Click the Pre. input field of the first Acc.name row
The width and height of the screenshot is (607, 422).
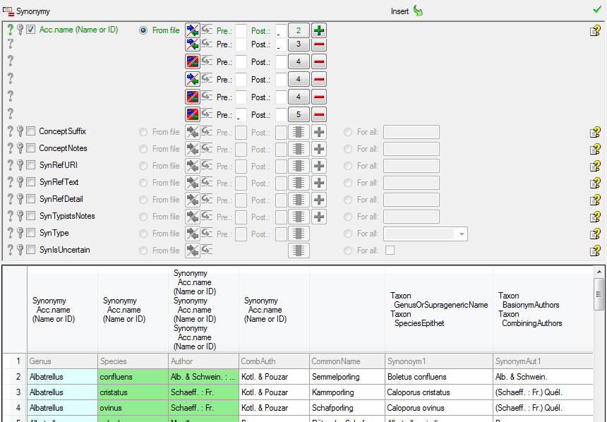(241, 30)
